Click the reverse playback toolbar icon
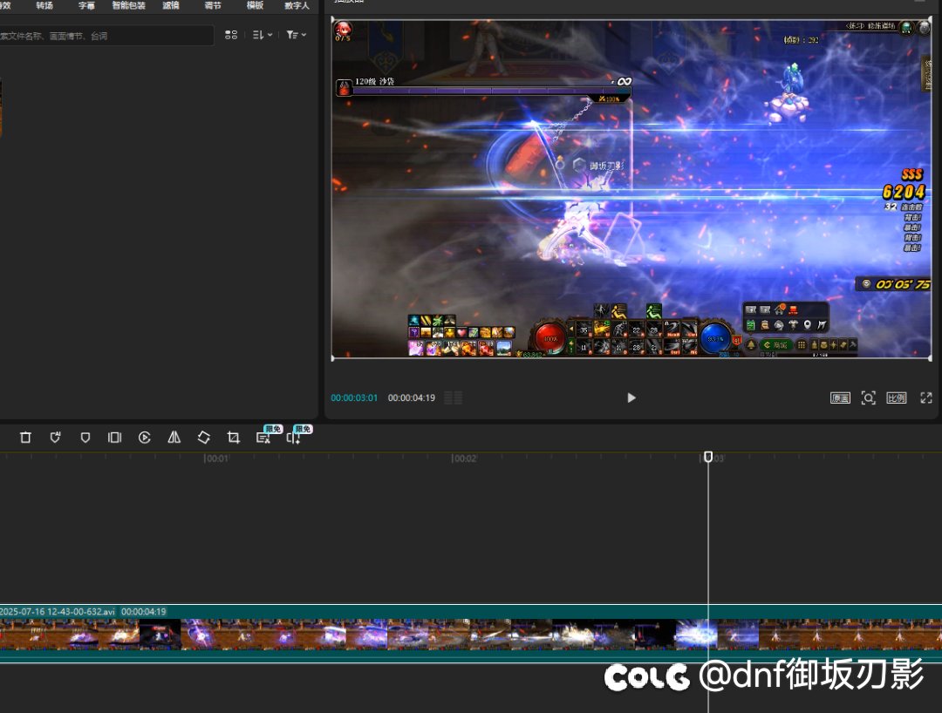 [144, 438]
